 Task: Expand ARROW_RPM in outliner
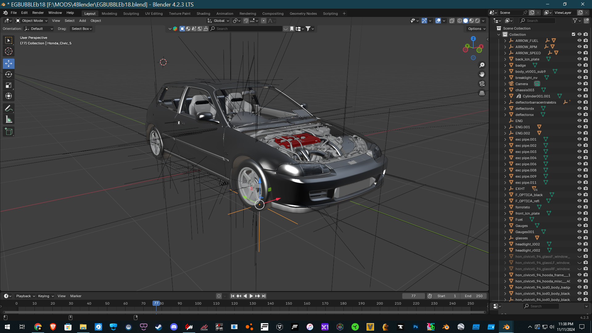pyautogui.click(x=505, y=47)
